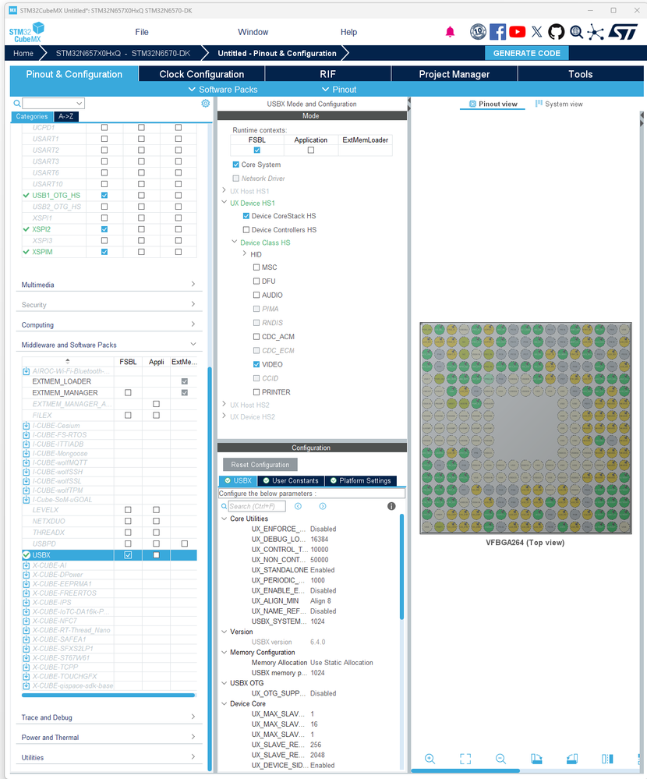Collapse the Core Utilities parameter group
647x779 pixels.
pos(225,519)
